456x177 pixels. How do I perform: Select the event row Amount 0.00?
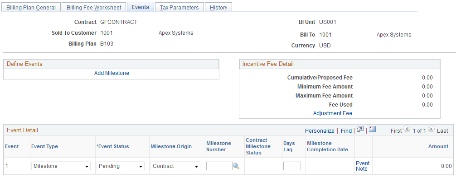point(446,166)
